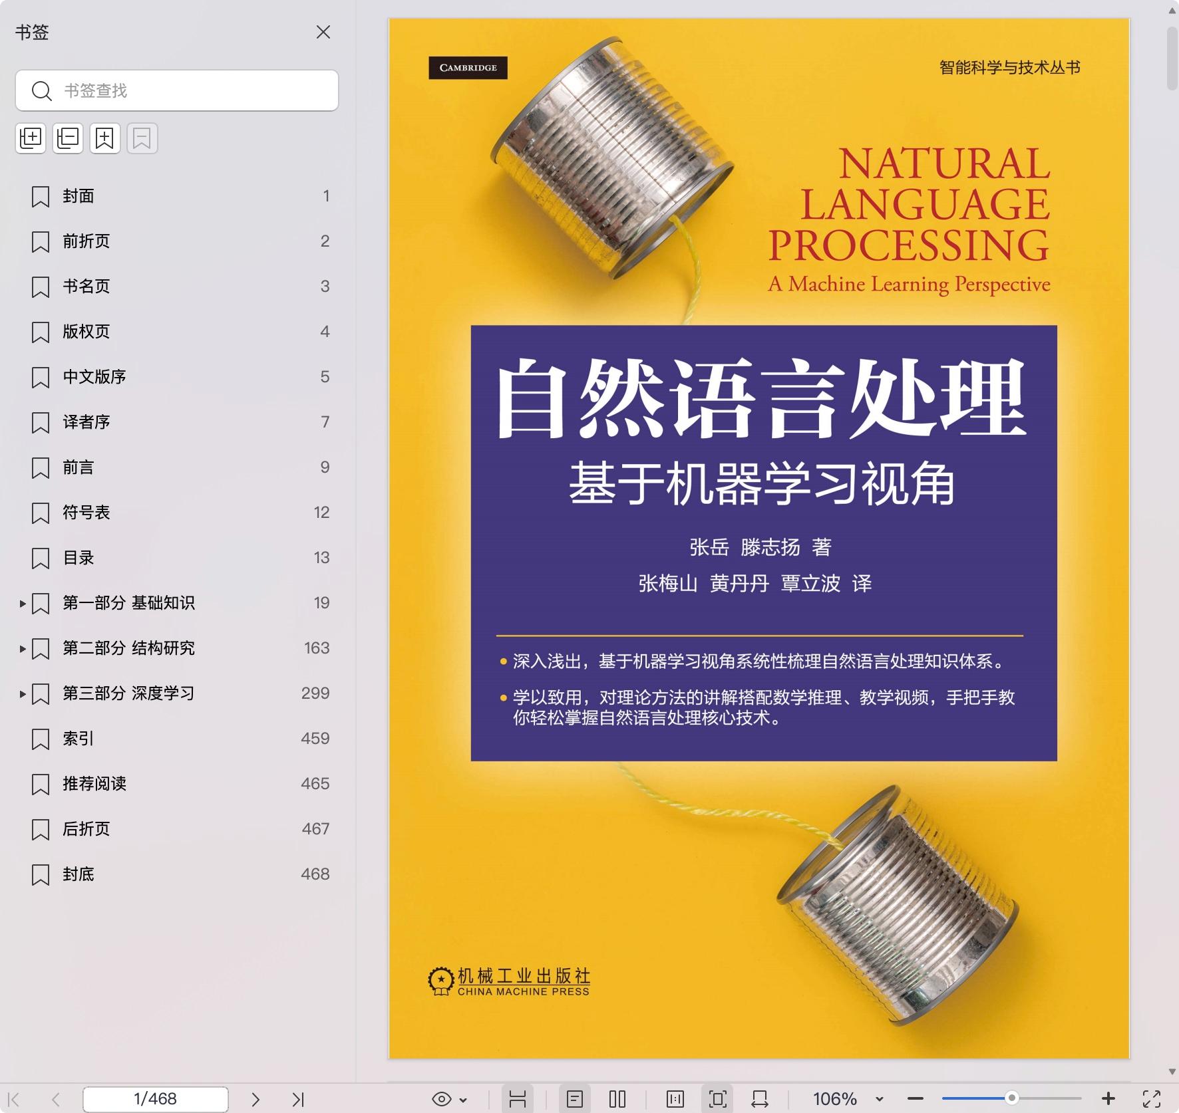Toggle fit page to window
The width and height of the screenshot is (1179, 1113).
point(717,1099)
